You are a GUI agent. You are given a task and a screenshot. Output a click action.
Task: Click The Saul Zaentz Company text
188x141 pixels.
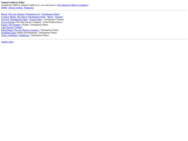(x=29, y=22)
